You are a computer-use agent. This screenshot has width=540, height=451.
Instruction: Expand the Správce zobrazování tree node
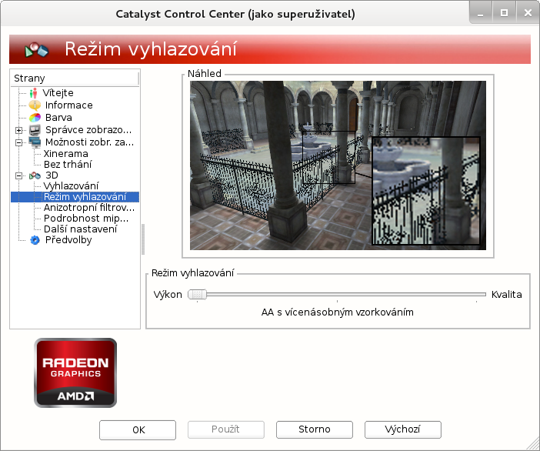[x=19, y=130]
